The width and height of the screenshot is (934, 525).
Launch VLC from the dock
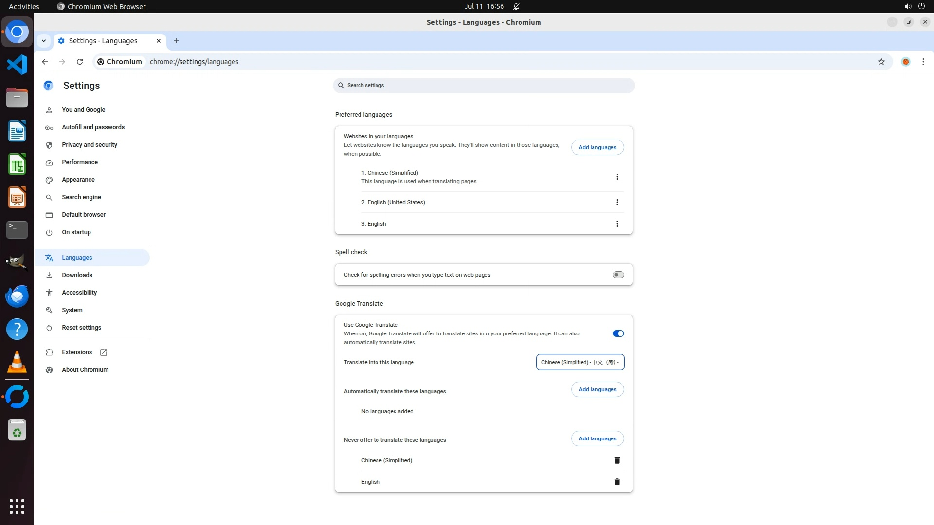tap(17, 363)
